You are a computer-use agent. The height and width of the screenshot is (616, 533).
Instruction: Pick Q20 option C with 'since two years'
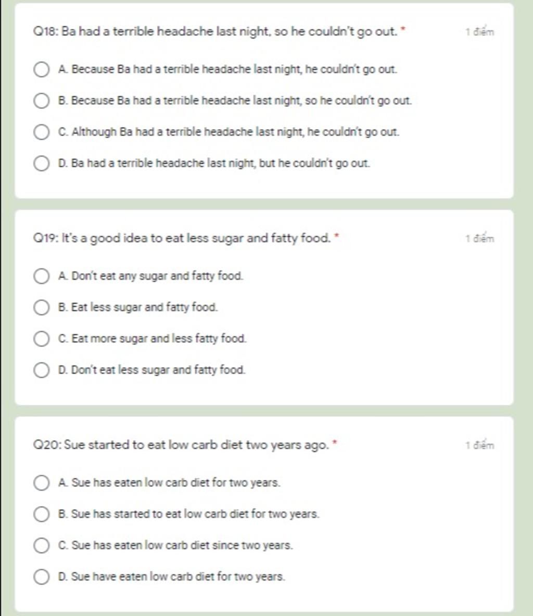[x=41, y=546]
